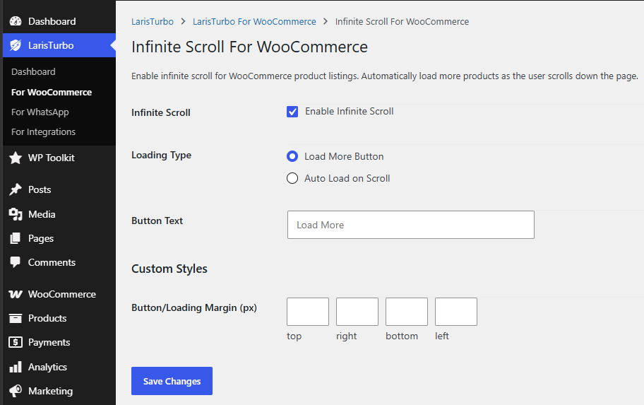Select the Load More Button radio
This screenshot has height=405, width=644.
click(x=292, y=156)
